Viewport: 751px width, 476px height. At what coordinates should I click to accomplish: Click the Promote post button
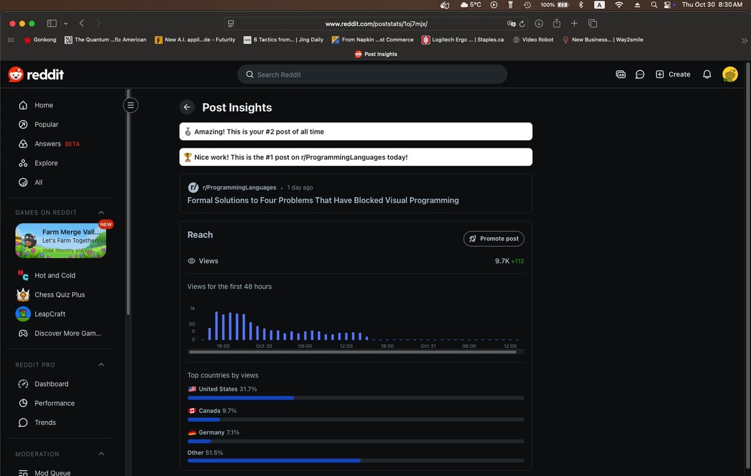[x=494, y=238]
